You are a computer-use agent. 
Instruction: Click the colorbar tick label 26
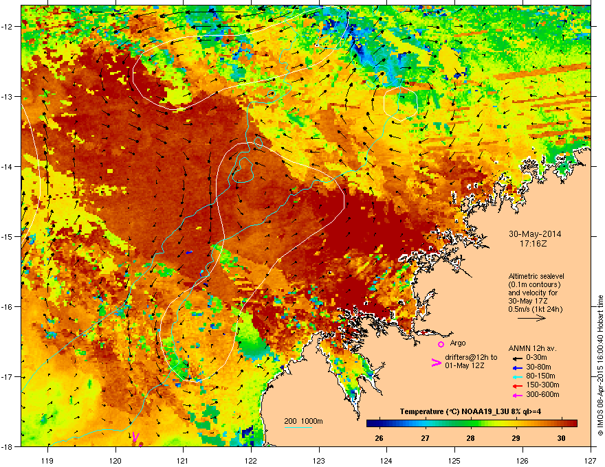(379, 438)
